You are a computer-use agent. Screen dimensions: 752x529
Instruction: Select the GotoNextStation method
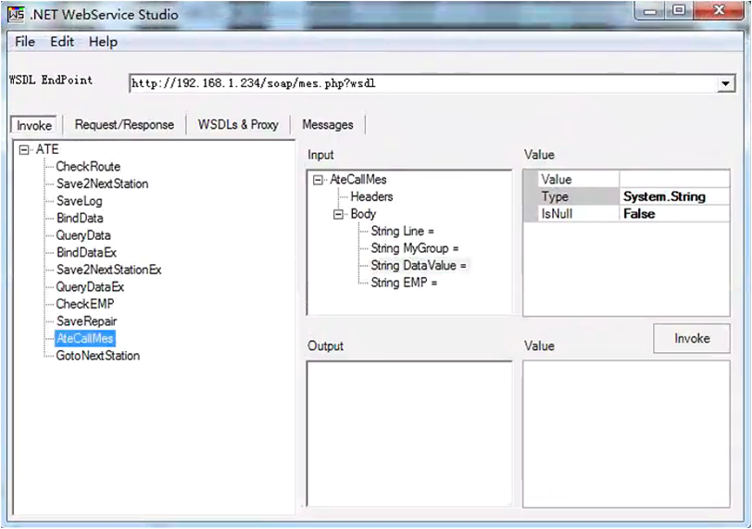click(x=98, y=356)
